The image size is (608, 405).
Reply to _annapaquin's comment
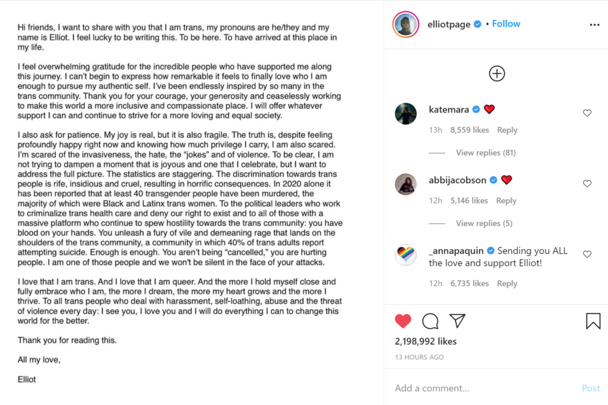(507, 283)
